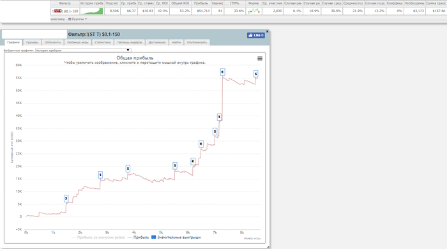Image resolution: width=447 pixels, height=249 pixels.
Task: Toggle Прибыль за минусом рейка legend series
Action: tap(98, 238)
